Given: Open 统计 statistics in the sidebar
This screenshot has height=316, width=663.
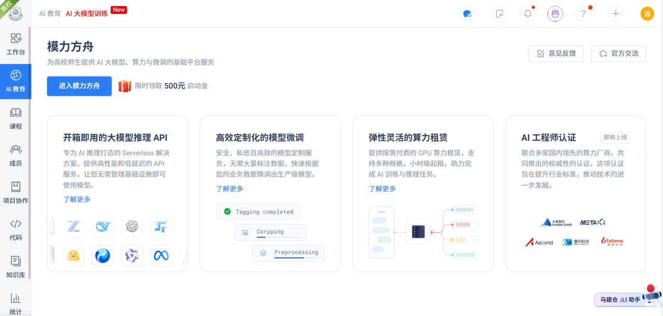Looking at the screenshot, I should [16, 304].
